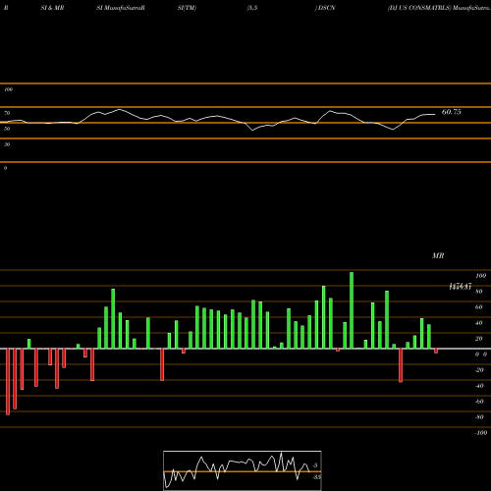Viewport: 491px width, 491px height.
Task: Click the MR axis label -100
Action: [x=481, y=433]
